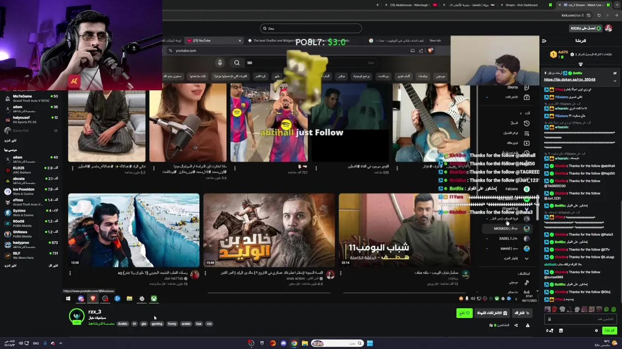The width and height of the screenshot is (622, 349).
Task: Open site settings icon beside kick.com/rzx-3
Action: [588, 16]
